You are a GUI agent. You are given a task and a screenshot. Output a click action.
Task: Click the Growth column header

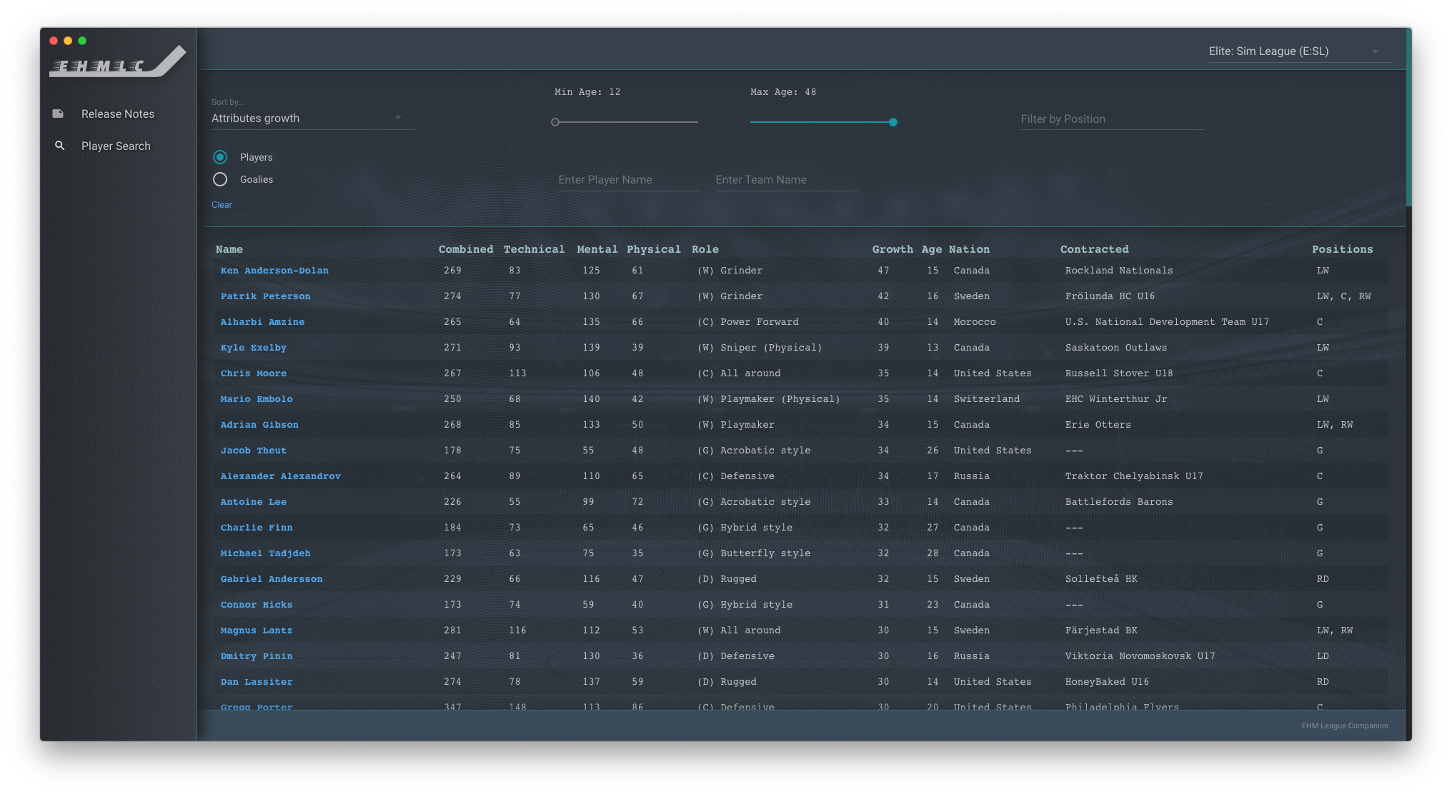pyautogui.click(x=892, y=249)
